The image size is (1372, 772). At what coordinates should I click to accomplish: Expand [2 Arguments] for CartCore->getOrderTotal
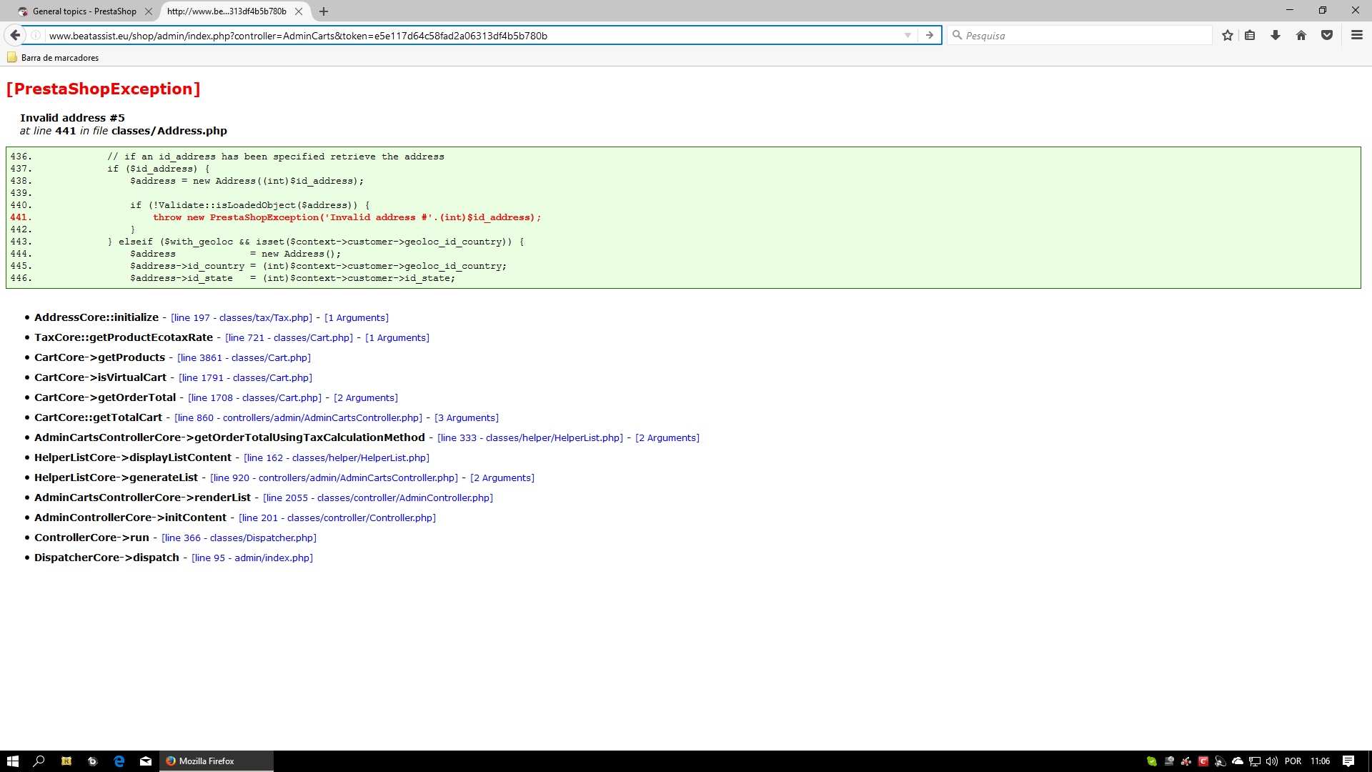(x=366, y=398)
